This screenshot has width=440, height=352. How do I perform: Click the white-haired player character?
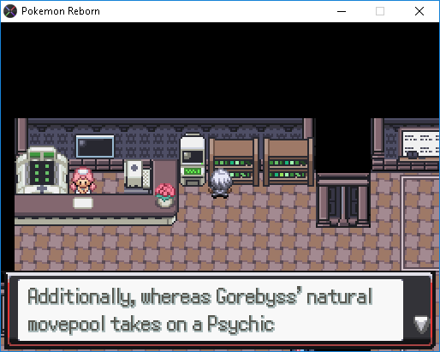pos(220,183)
